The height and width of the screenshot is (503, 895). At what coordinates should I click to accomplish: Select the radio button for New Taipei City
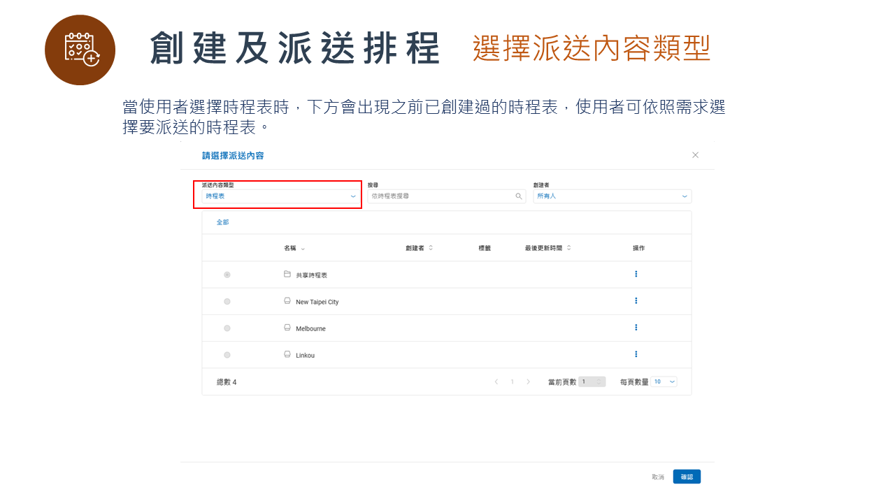tap(227, 300)
